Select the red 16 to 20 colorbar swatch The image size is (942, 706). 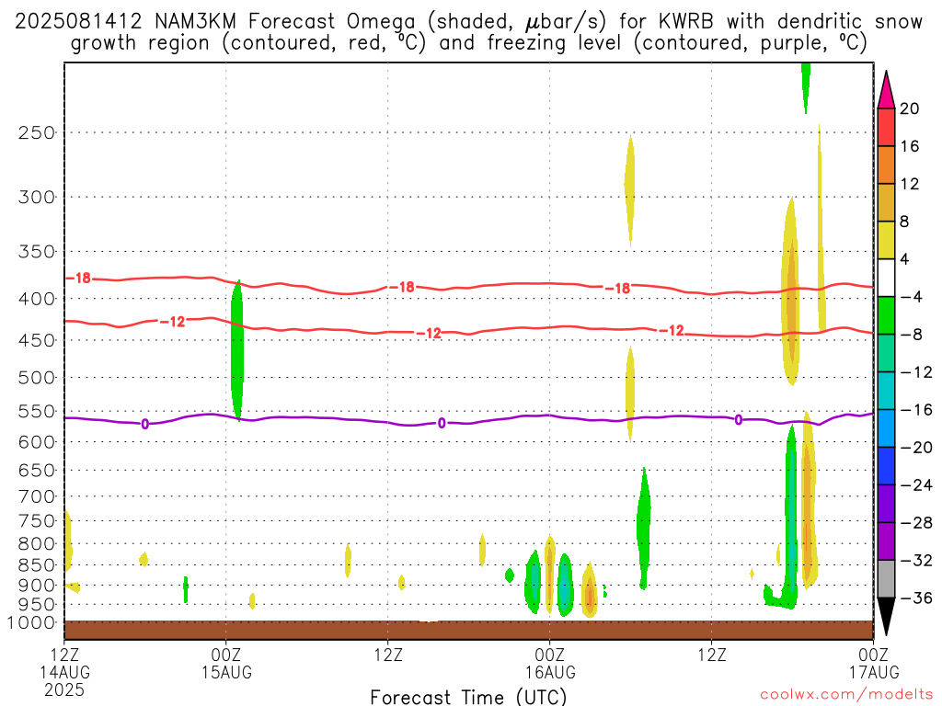pyautogui.click(x=886, y=127)
